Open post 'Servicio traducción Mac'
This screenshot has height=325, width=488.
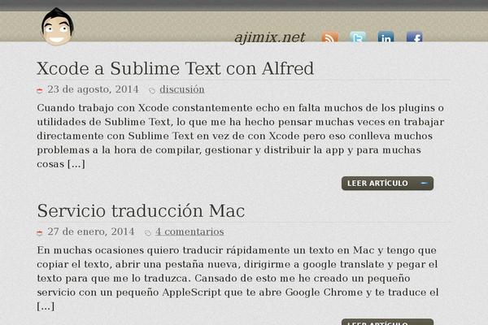141,211
